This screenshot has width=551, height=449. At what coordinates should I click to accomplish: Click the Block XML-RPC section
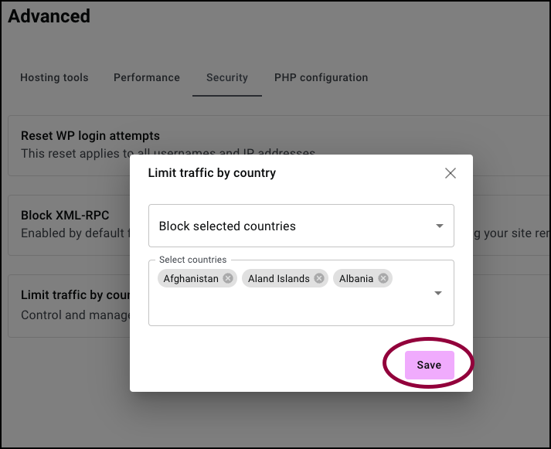tap(70, 224)
